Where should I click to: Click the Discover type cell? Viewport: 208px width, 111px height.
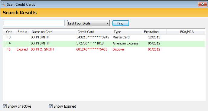[x=119, y=49]
